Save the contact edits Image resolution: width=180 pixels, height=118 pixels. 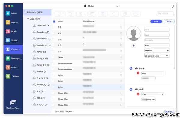tap(156, 22)
